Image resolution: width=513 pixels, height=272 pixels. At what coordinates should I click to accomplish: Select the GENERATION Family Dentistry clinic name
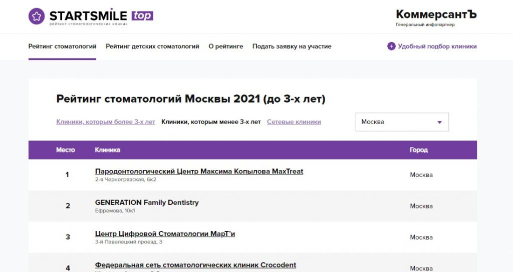tap(147, 202)
